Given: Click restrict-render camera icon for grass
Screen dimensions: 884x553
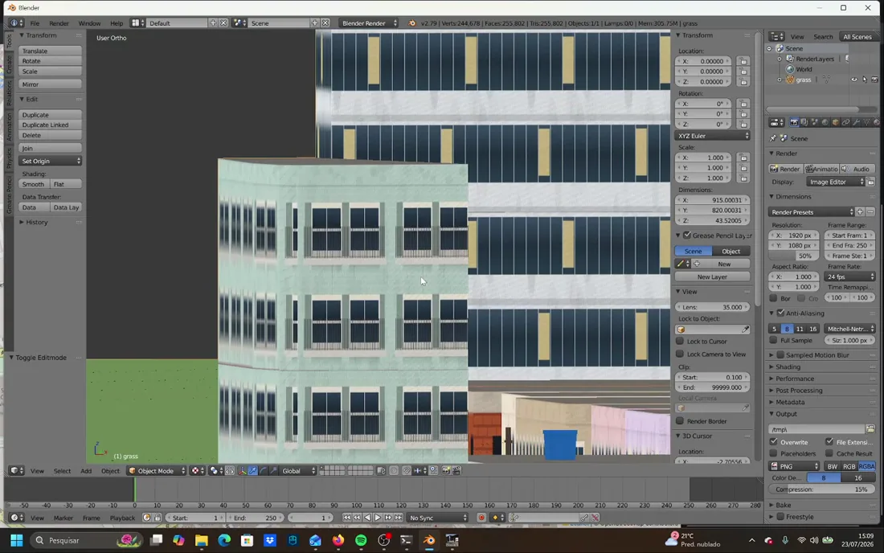Looking at the screenshot, I should pyautogui.click(x=874, y=80).
